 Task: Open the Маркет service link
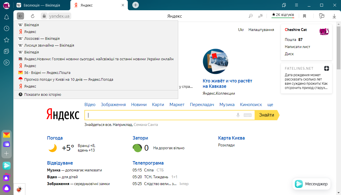click(x=177, y=105)
